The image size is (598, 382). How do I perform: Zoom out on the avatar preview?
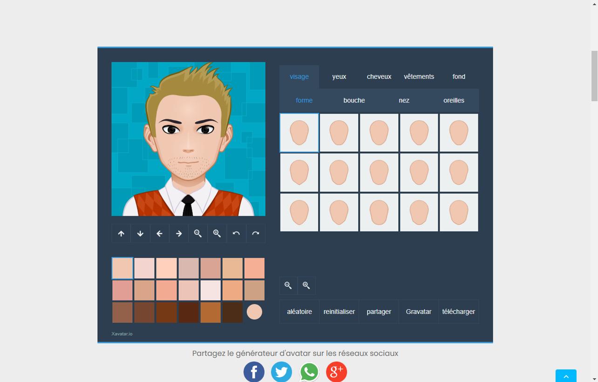tap(197, 233)
